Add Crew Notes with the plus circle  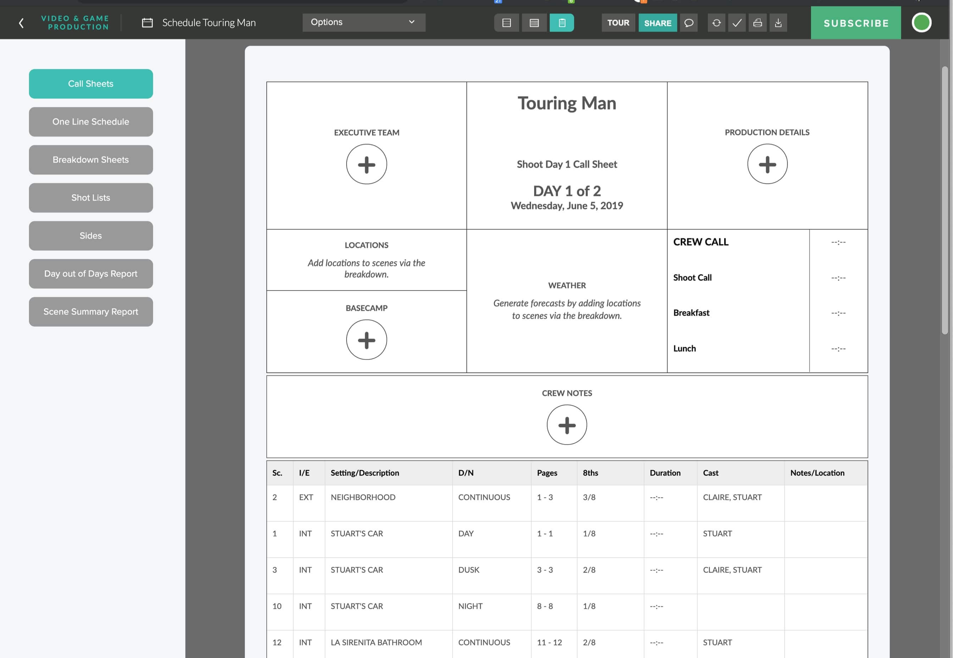pyautogui.click(x=566, y=425)
